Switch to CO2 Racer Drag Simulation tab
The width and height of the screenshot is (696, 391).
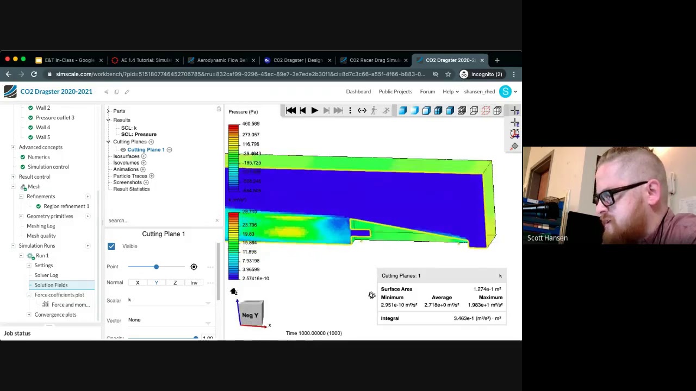click(374, 60)
